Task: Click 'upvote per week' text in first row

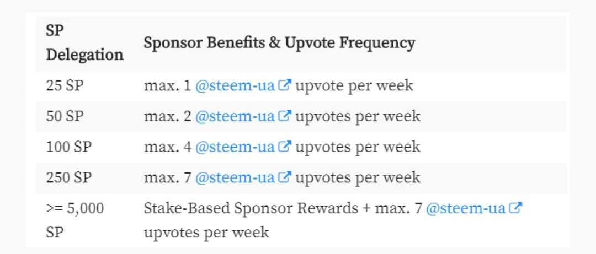Action: (x=354, y=86)
